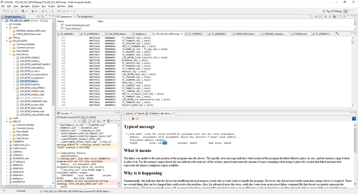Viewport: 358px width, 194px height.
Task: Minimize the Project Explorer view panel
Action: point(50,16)
